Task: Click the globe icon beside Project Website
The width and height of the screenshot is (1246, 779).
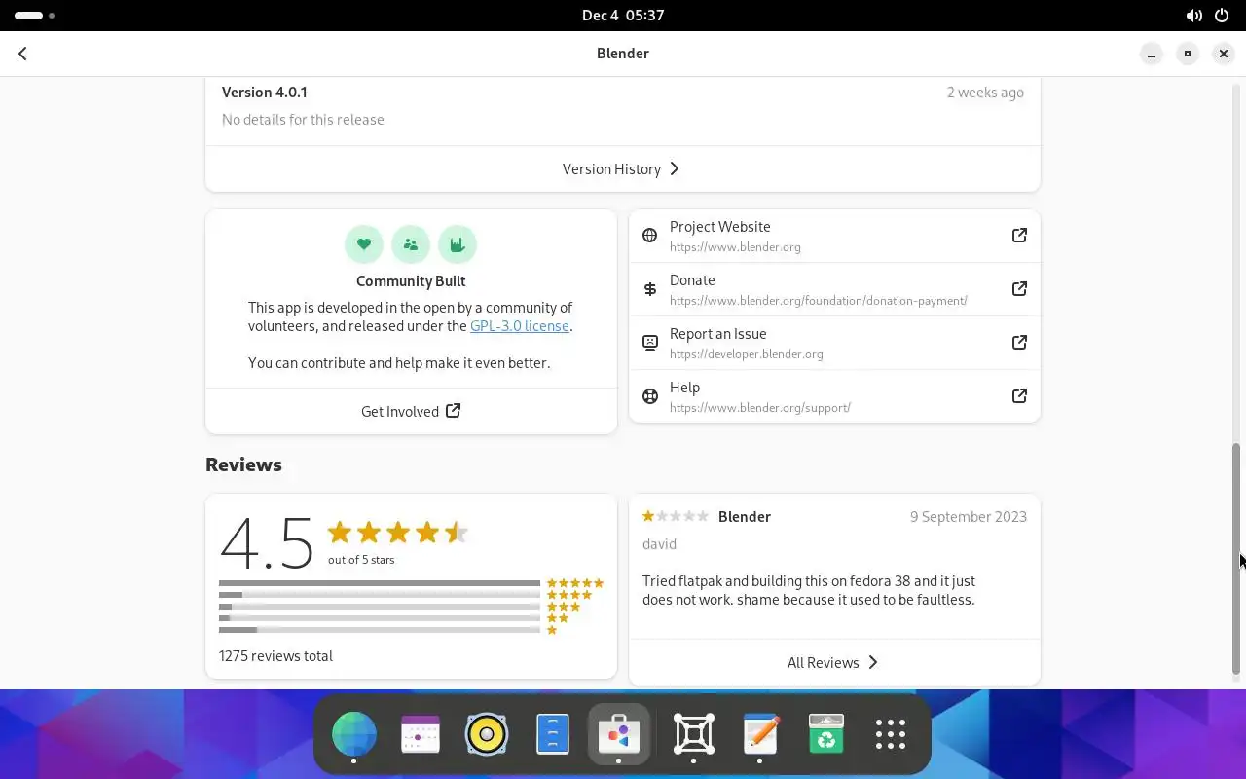Action: (x=650, y=236)
